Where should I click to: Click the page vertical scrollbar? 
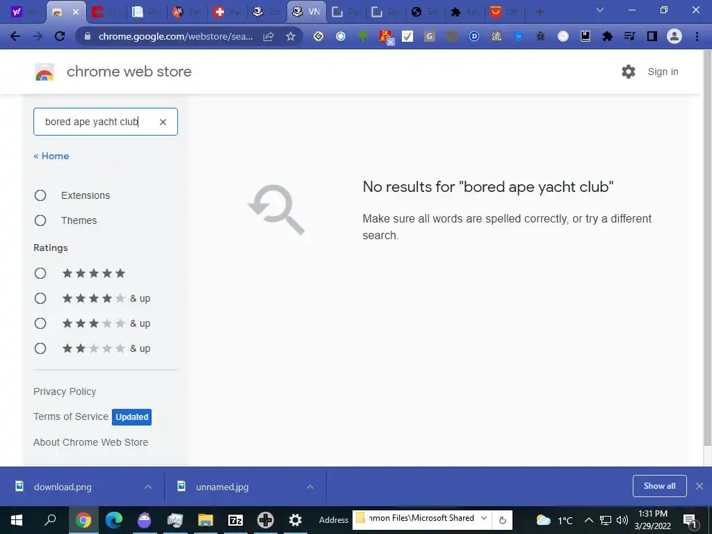click(x=708, y=248)
